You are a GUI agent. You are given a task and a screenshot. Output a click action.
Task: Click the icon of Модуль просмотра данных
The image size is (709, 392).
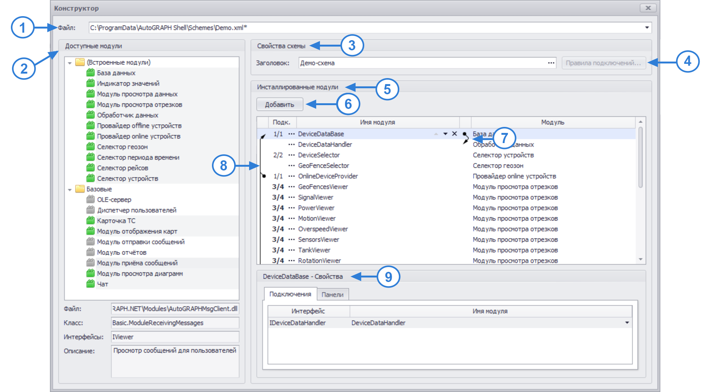[x=90, y=93]
